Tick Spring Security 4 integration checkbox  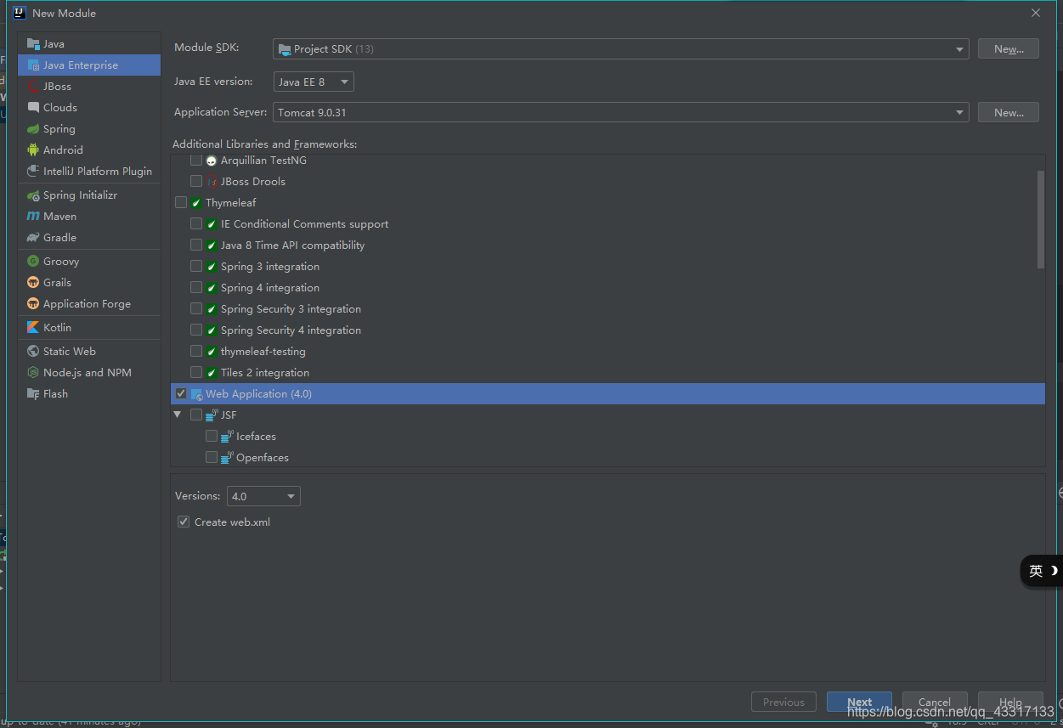196,330
